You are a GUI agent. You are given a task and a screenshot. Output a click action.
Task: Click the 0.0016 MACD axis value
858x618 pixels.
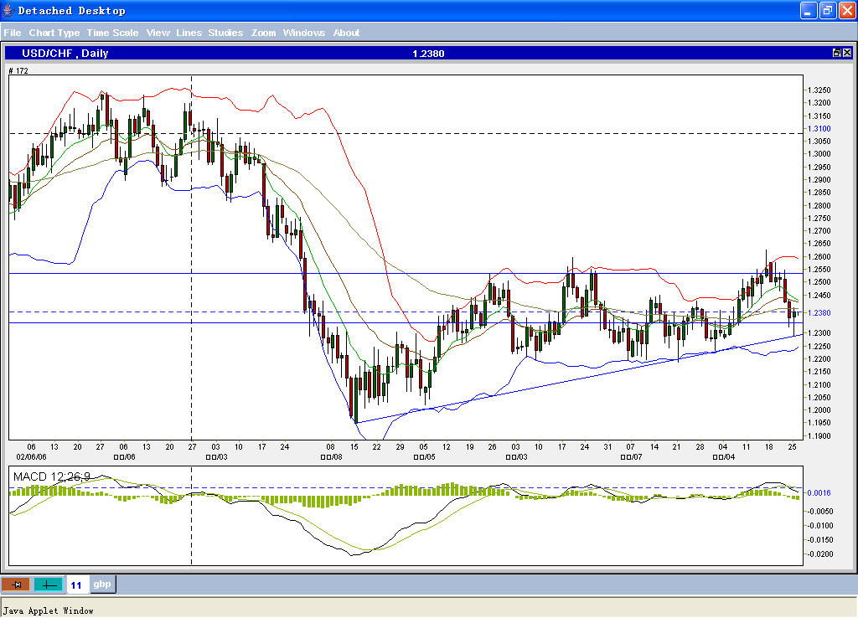click(820, 492)
